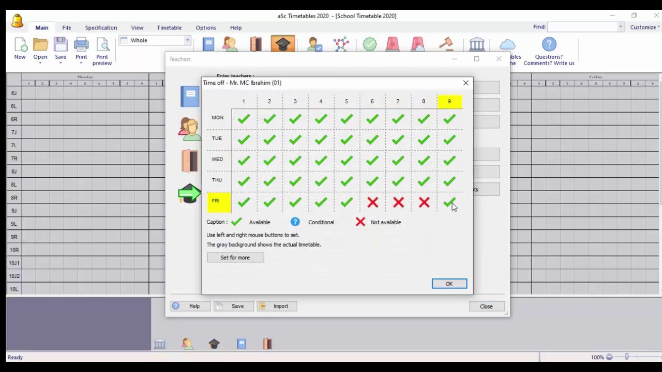662x372 pixels.
Task: Open the Specification tab
Action: tap(101, 27)
